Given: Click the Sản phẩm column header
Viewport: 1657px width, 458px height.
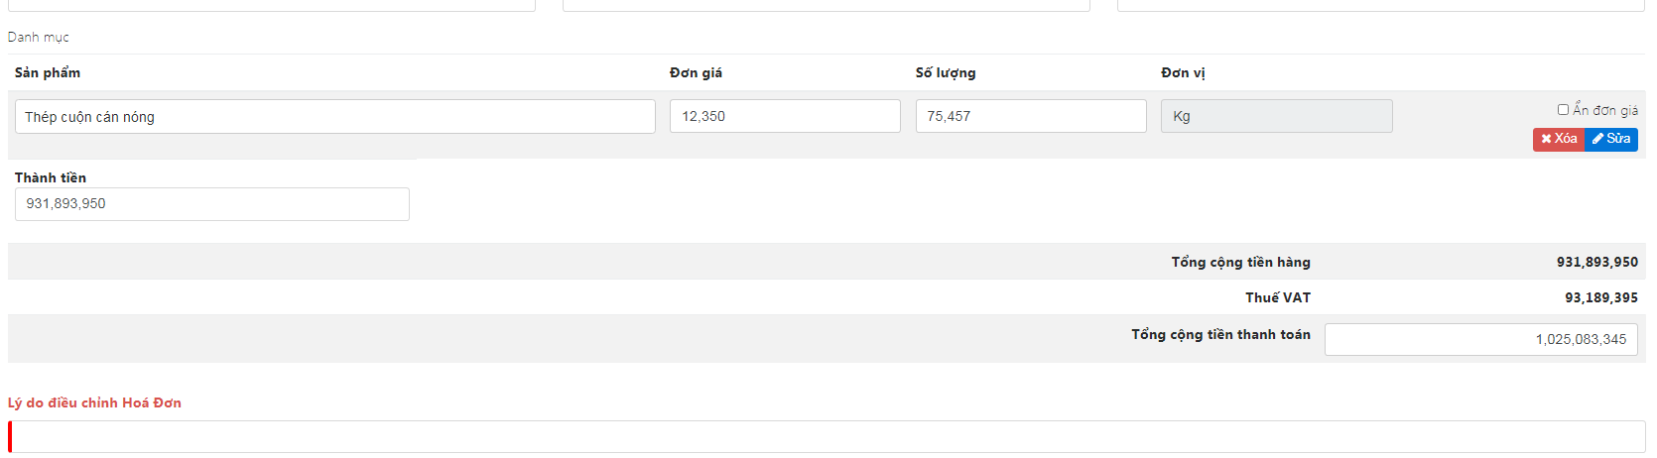Looking at the screenshot, I should click(x=48, y=72).
